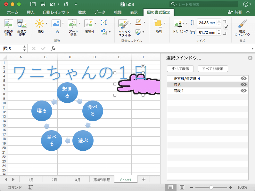Add a new sheet with plus button
This screenshot has width=255, height=191.
click(x=144, y=179)
